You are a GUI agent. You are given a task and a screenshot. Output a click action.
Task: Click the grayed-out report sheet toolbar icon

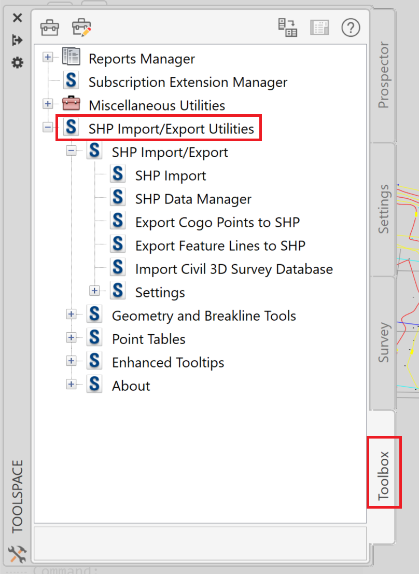click(x=319, y=28)
